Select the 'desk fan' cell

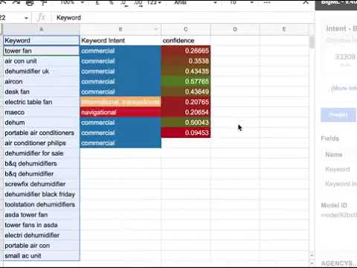pos(41,92)
